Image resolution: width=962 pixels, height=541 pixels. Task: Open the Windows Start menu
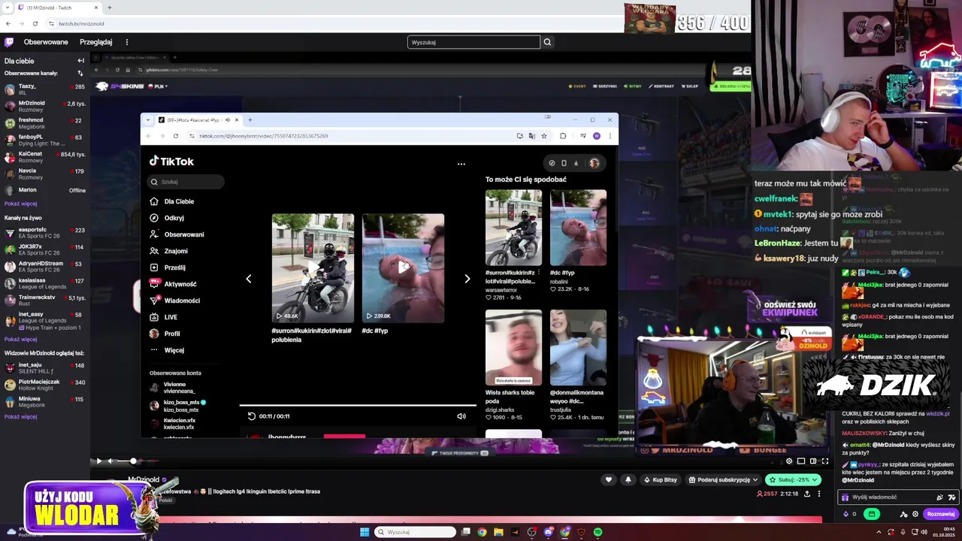[x=365, y=532]
